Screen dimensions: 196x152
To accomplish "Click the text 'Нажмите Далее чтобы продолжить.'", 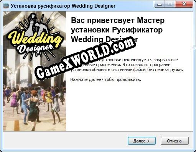I will tap(105, 80).
